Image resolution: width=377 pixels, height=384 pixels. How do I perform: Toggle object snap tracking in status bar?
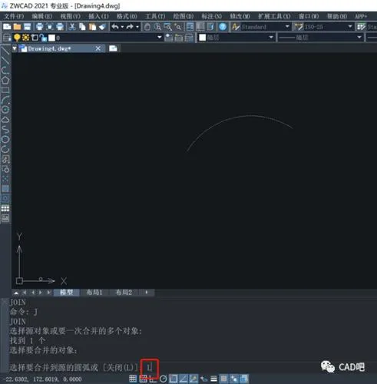pos(184,379)
